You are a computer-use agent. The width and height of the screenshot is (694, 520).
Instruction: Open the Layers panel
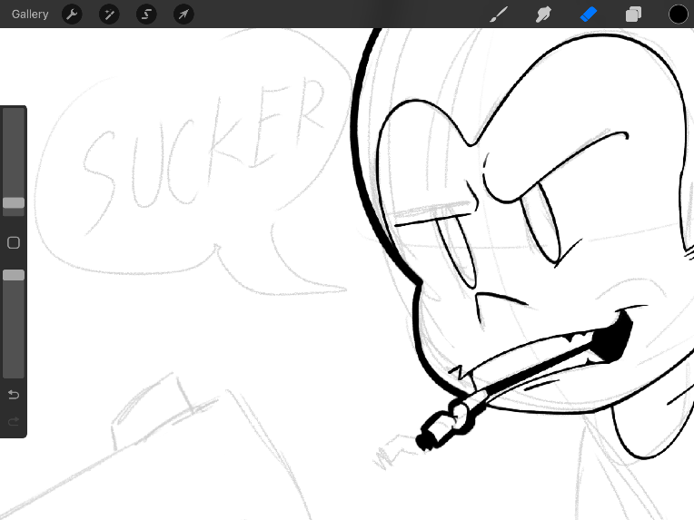coord(633,15)
